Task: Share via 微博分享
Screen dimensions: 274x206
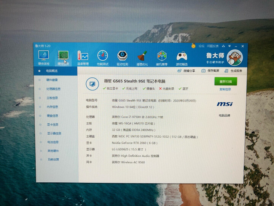Action: (x=186, y=71)
